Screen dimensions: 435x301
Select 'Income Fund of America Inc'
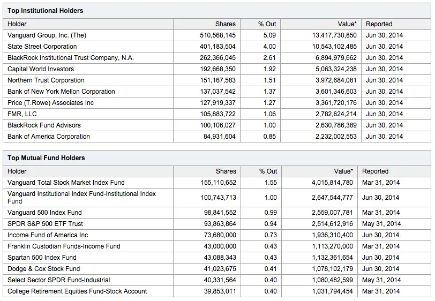48,235
